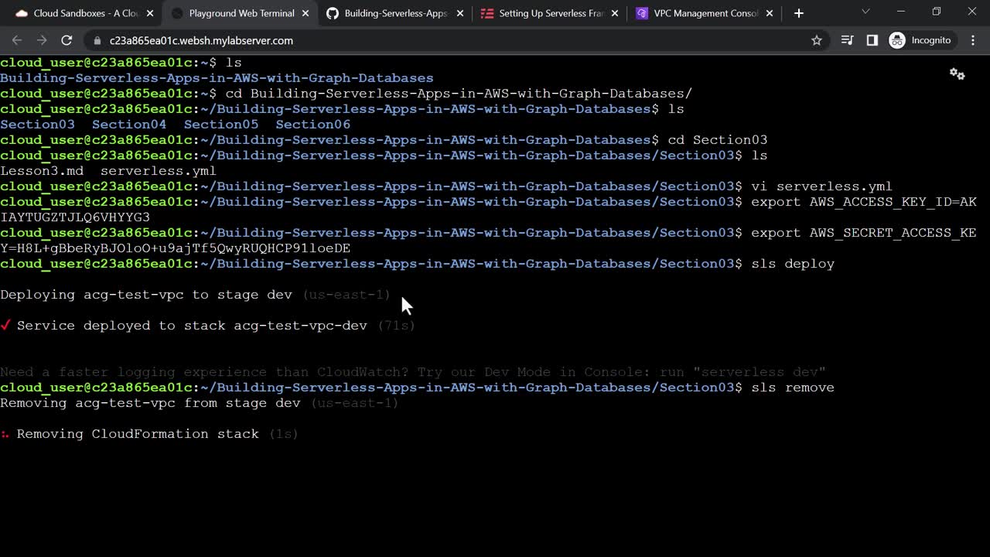Viewport: 990px width, 557px height.
Task: Close the Building-Serverless-Apps GitHub tab
Action: coord(461,13)
